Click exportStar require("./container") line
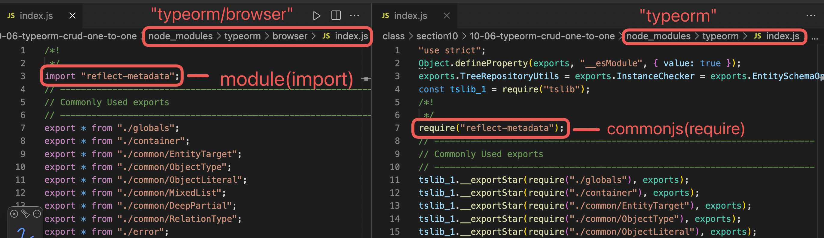The width and height of the screenshot is (824, 238). (559, 193)
